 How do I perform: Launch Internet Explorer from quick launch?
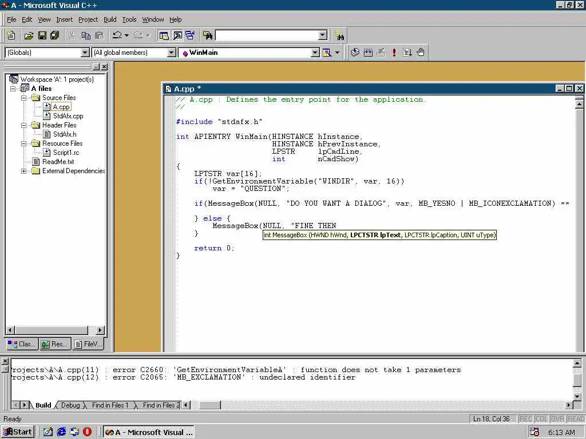click(61, 432)
